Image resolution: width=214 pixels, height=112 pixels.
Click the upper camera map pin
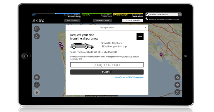(60, 44)
